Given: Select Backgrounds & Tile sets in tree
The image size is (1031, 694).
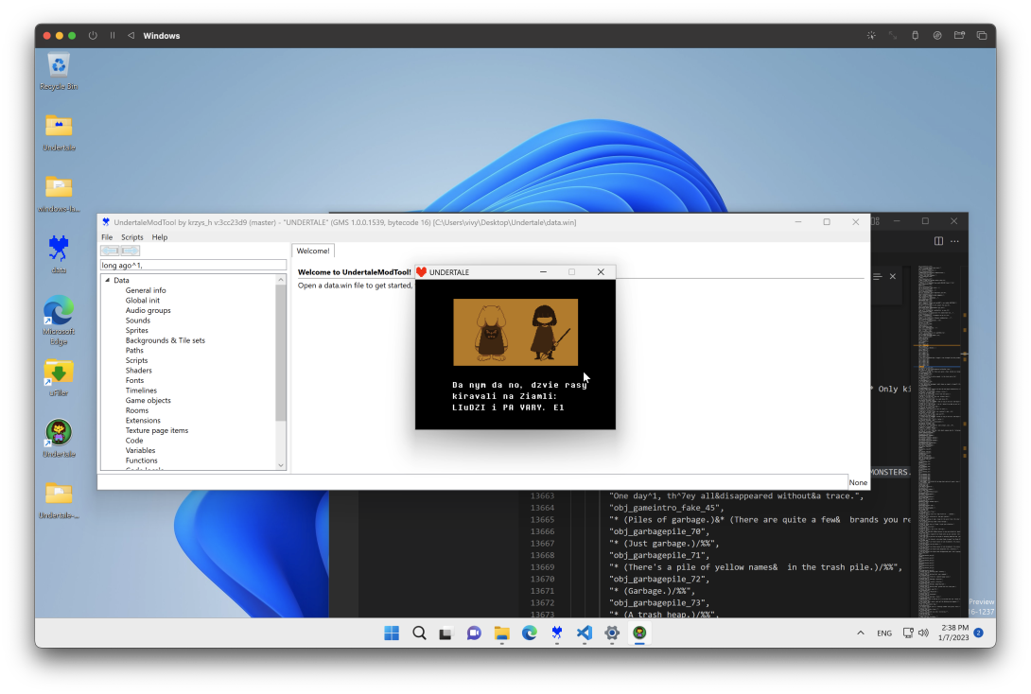Looking at the screenshot, I should [x=165, y=340].
